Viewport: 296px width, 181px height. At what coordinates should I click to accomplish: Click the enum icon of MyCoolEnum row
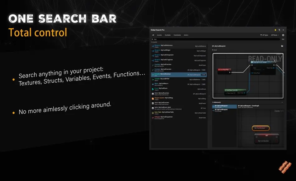(x=153, y=89)
